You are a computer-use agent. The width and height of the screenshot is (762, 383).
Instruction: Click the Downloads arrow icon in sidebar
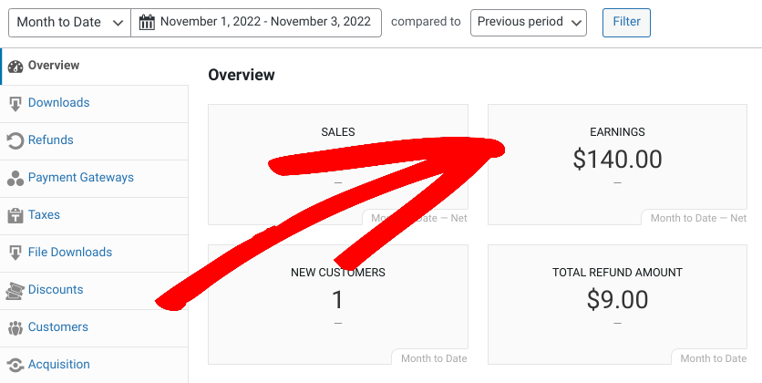coord(15,104)
